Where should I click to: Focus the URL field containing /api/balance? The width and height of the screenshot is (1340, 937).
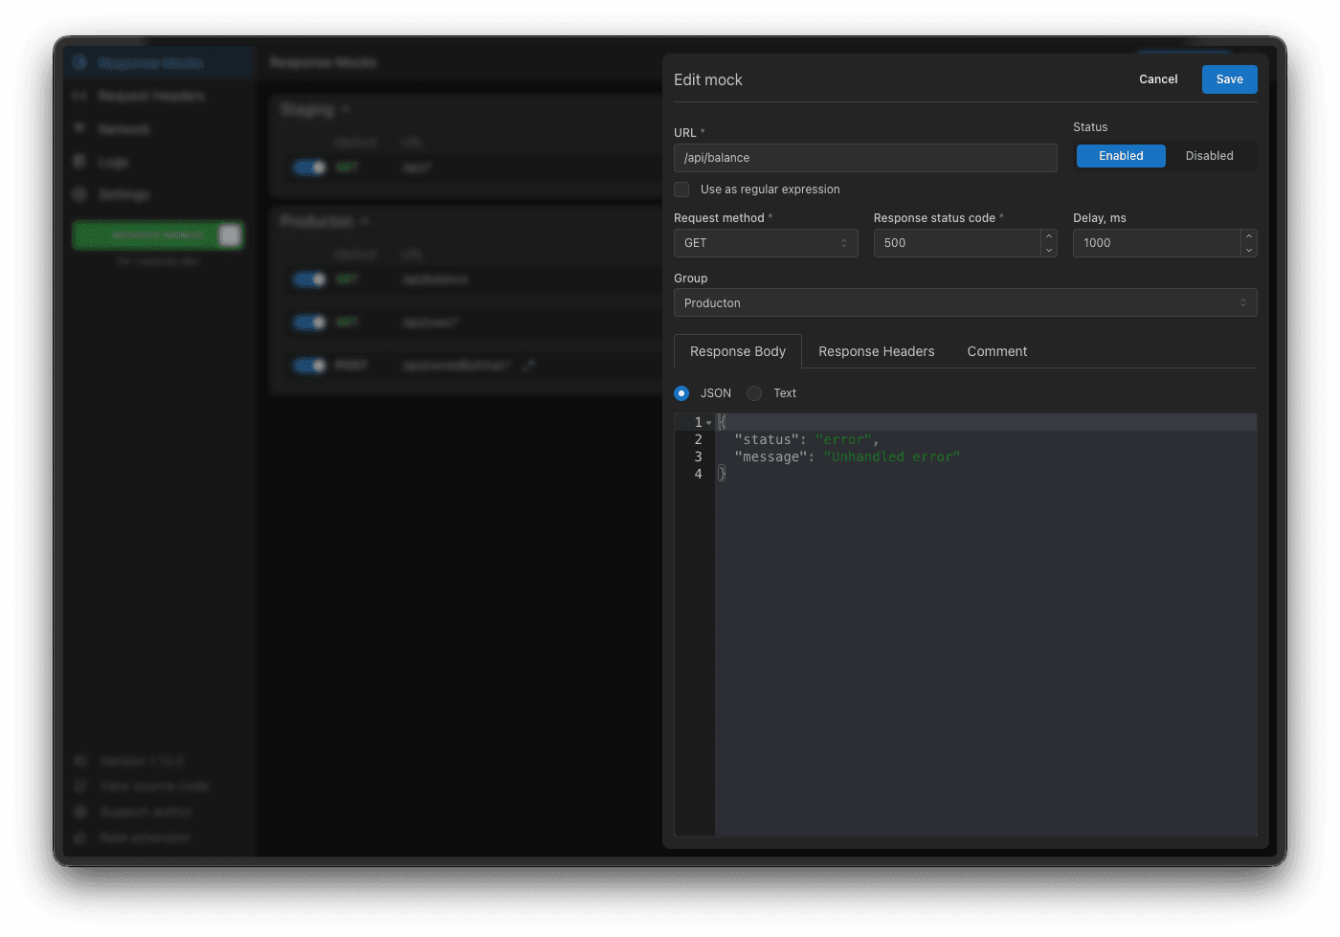click(x=865, y=158)
